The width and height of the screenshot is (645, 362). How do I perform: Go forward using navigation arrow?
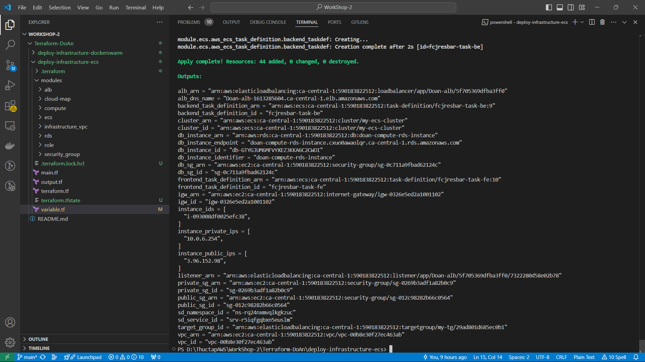[202, 7]
